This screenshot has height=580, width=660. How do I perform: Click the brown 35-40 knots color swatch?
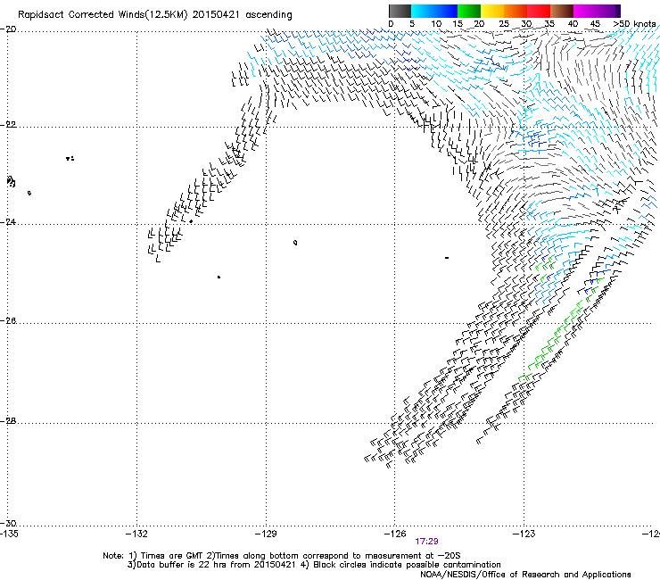click(562, 11)
